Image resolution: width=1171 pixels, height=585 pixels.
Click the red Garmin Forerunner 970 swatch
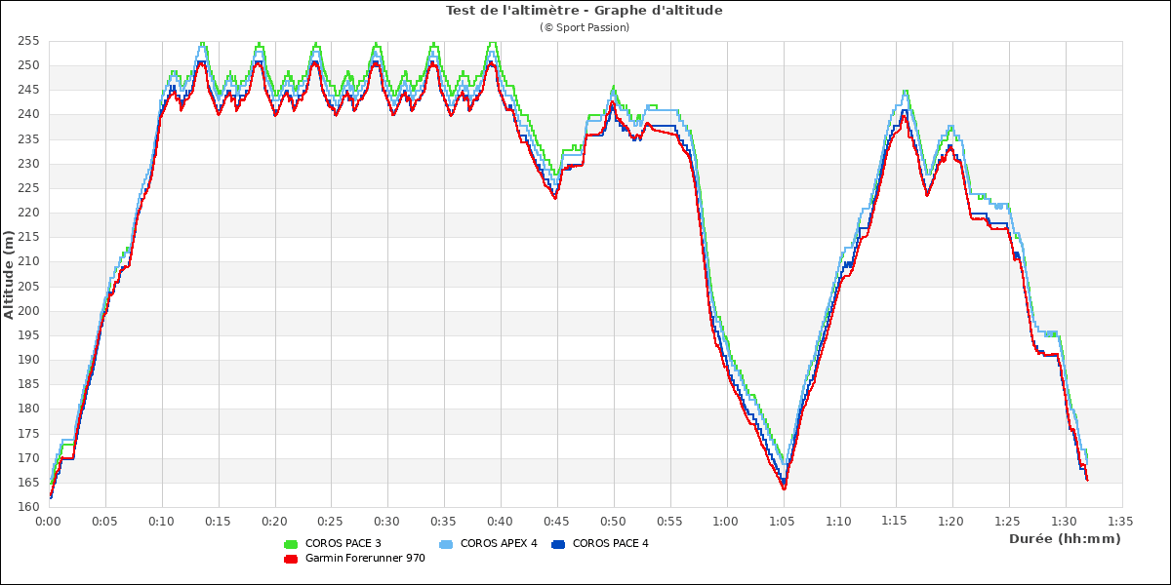point(290,559)
